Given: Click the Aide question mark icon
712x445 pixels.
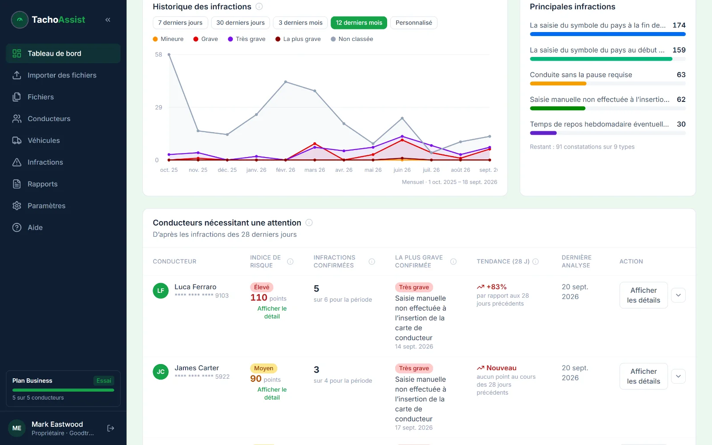Looking at the screenshot, I should point(17,227).
